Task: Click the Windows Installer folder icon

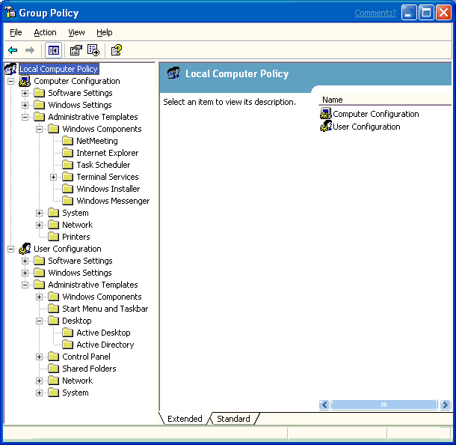Action: pyautogui.click(x=67, y=189)
